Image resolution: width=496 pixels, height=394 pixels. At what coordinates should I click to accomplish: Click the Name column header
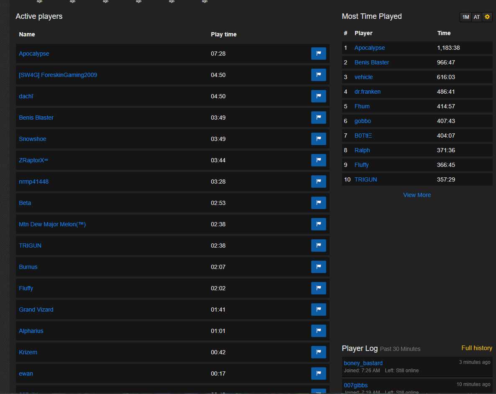27,34
